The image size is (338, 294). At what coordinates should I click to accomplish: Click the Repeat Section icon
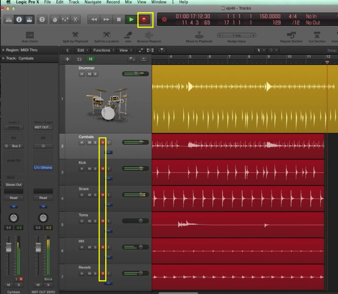tap(291, 35)
